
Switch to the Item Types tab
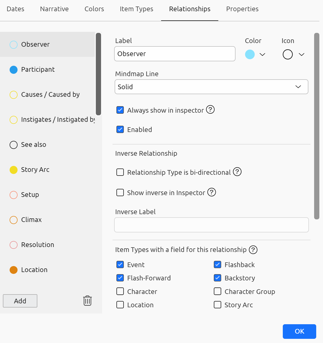(x=136, y=9)
